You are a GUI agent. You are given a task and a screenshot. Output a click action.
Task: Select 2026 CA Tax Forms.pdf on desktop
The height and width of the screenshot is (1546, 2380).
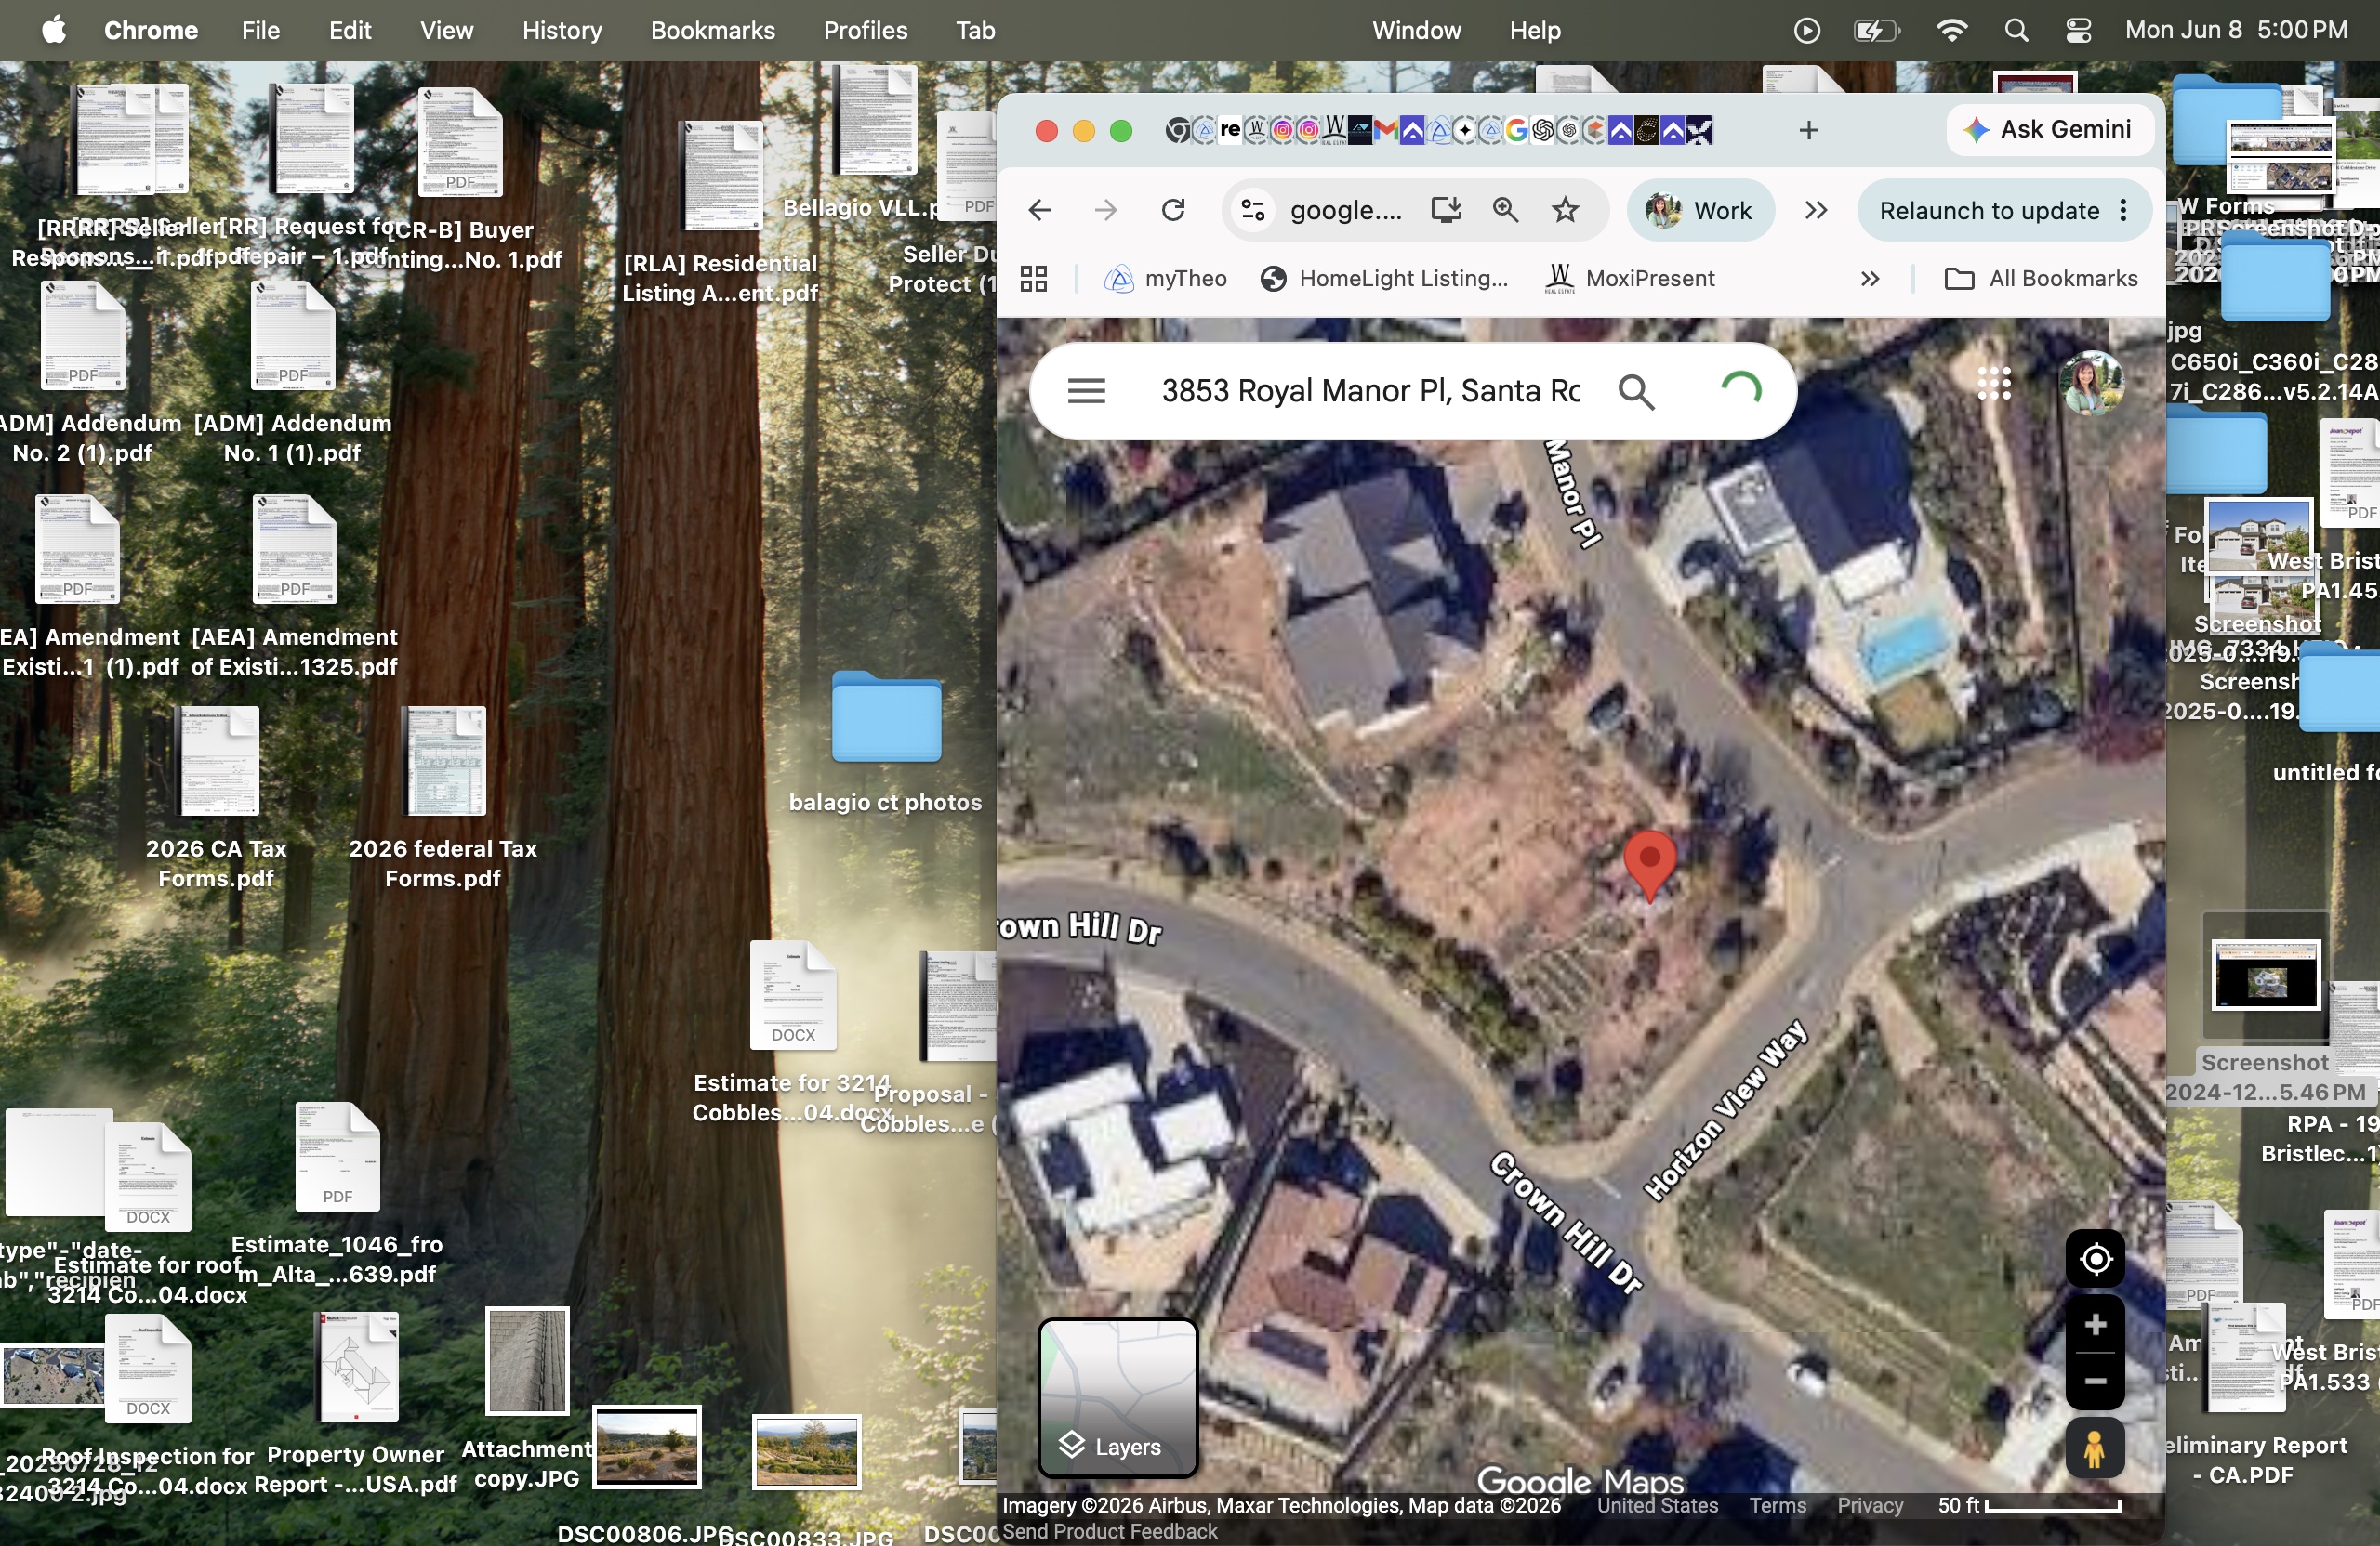(218, 798)
